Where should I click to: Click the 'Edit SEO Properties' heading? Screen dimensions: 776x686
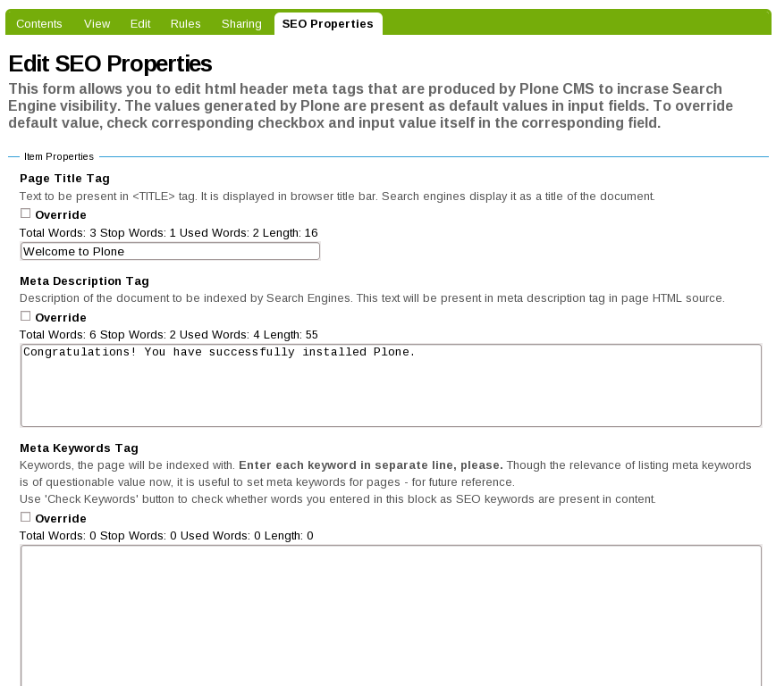click(110, 63)
